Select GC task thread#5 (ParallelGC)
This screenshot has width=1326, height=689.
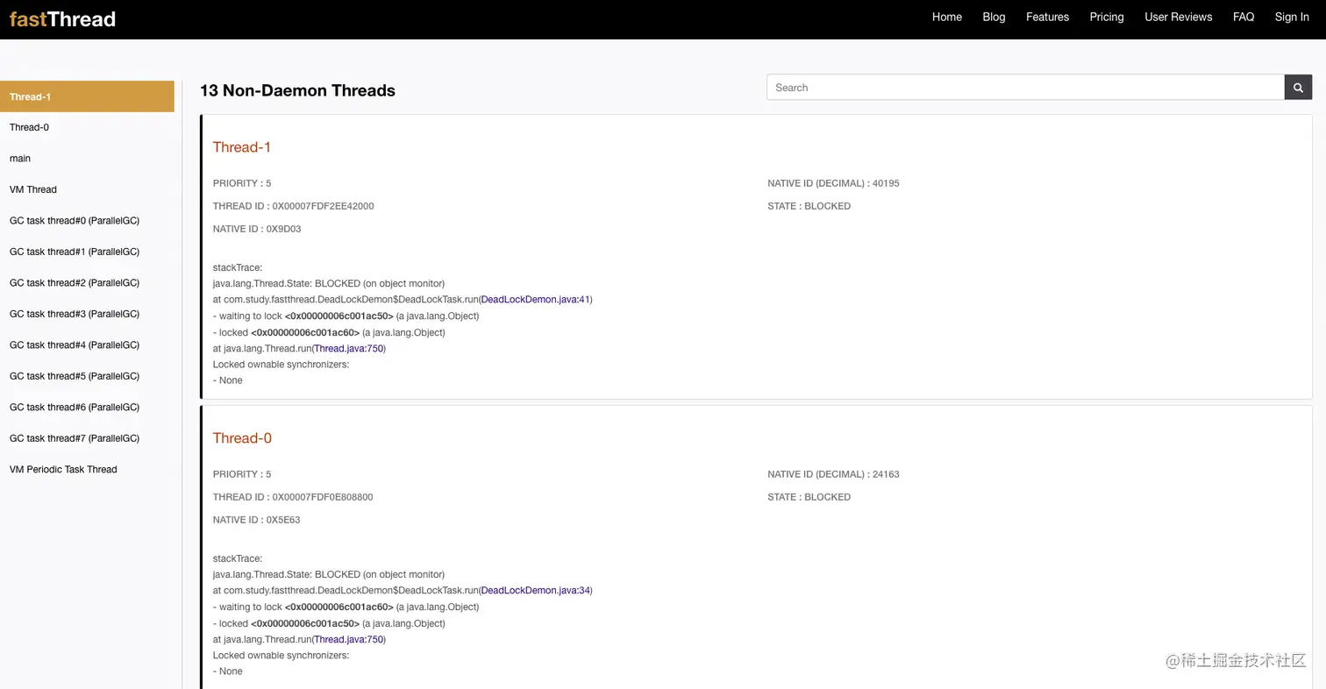[87, 376]
